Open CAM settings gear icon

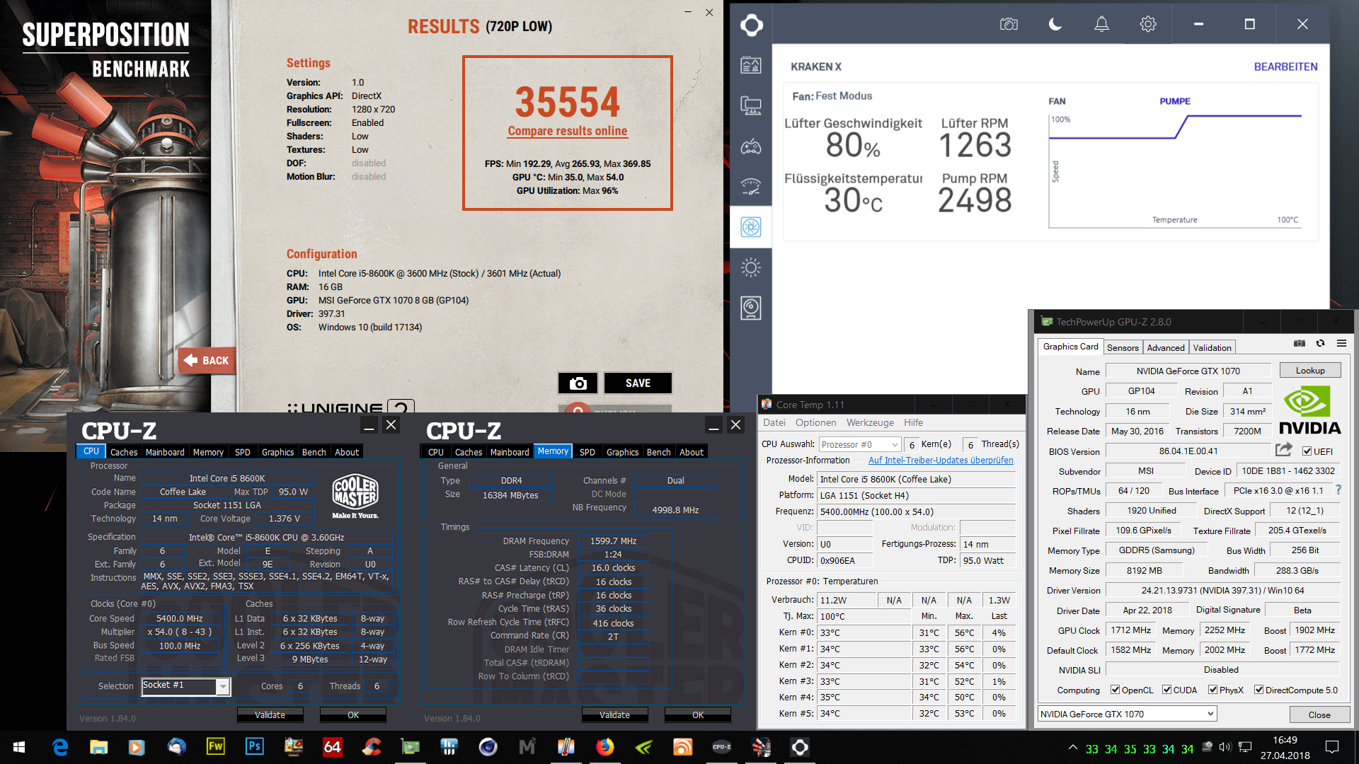click(1147, 24)
